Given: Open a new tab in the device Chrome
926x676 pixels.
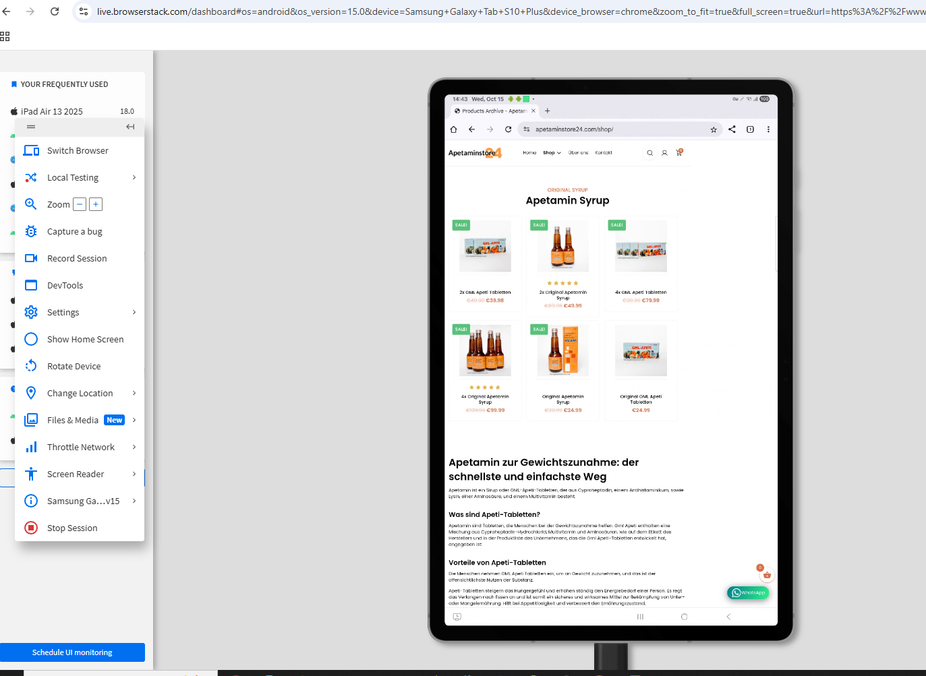Looking at the screenshot, I should 548,111.
